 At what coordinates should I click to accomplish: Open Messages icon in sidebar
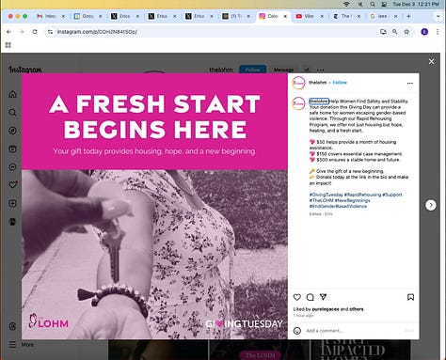[12, 167]
